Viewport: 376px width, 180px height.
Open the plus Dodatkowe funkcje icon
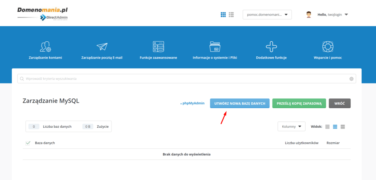tap(271, 46)
